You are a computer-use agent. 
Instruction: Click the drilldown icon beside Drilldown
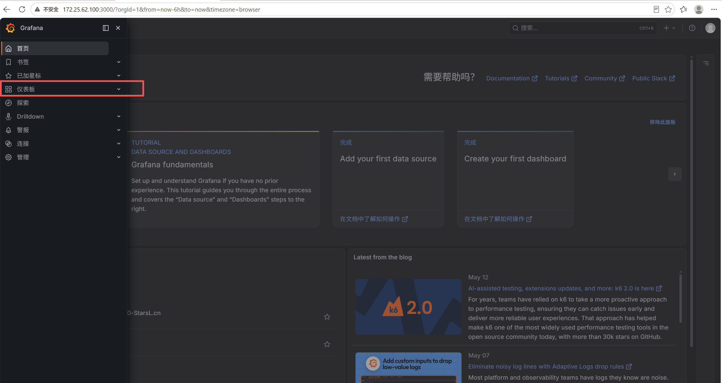(8, 116)
